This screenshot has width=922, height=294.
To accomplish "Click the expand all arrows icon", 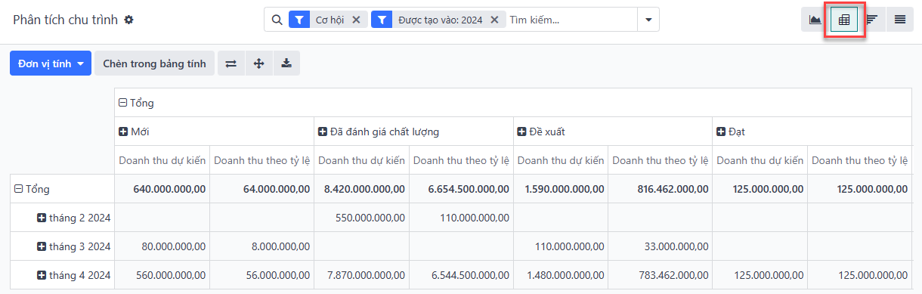I will [x=258, y=63].
